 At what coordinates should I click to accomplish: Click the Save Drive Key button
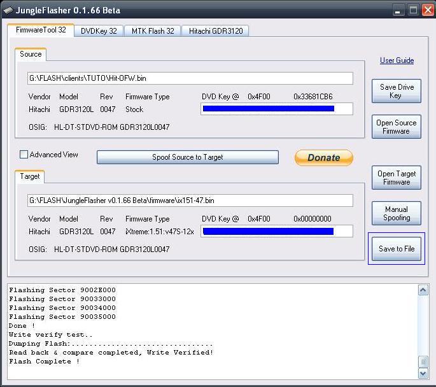tap(397, 91)
